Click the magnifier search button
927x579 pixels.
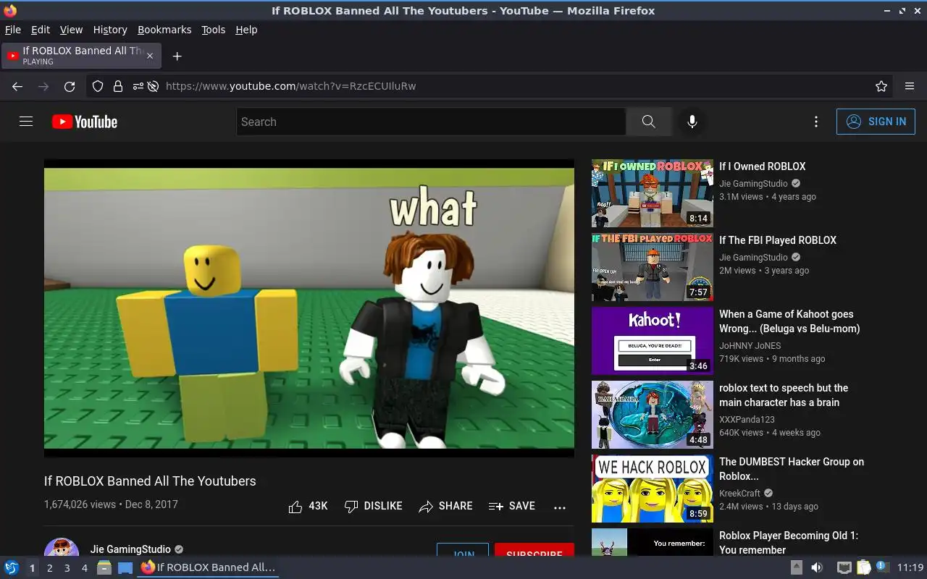[648, 122]
